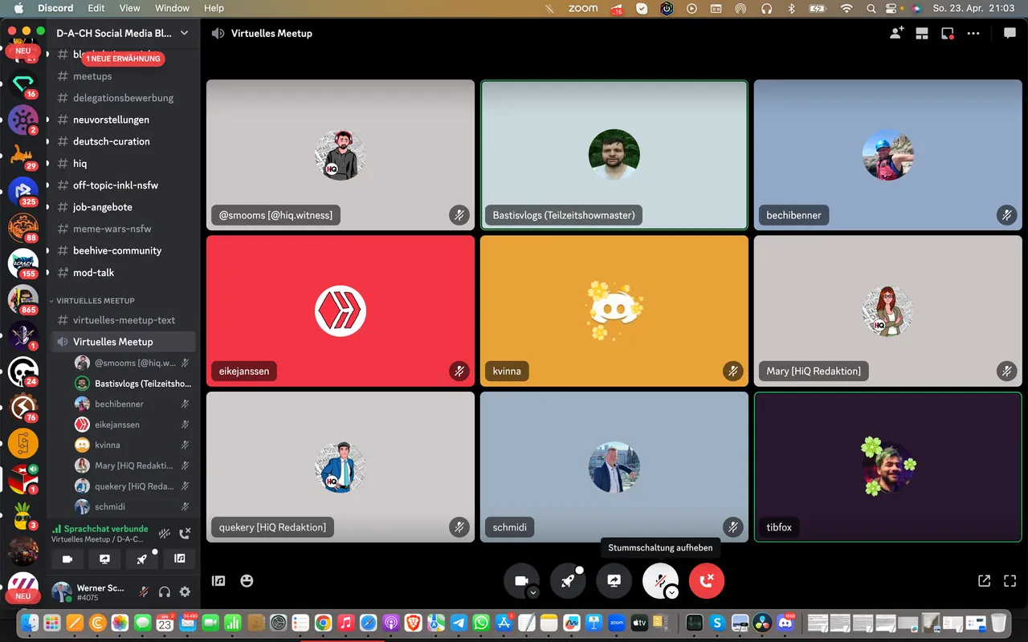Focus the Mary [HiQ Redaktion] video tile

coord(888,311)
